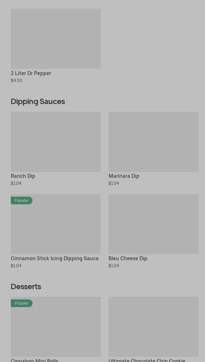Select the "Marinara Dip" item name
The image size is (205, 362).
[124, 176]
